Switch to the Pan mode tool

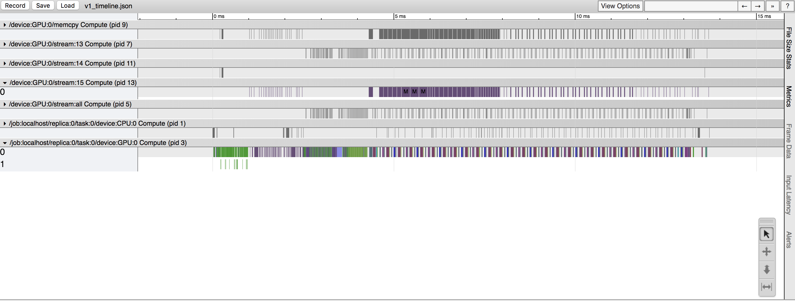coord(767,251)
